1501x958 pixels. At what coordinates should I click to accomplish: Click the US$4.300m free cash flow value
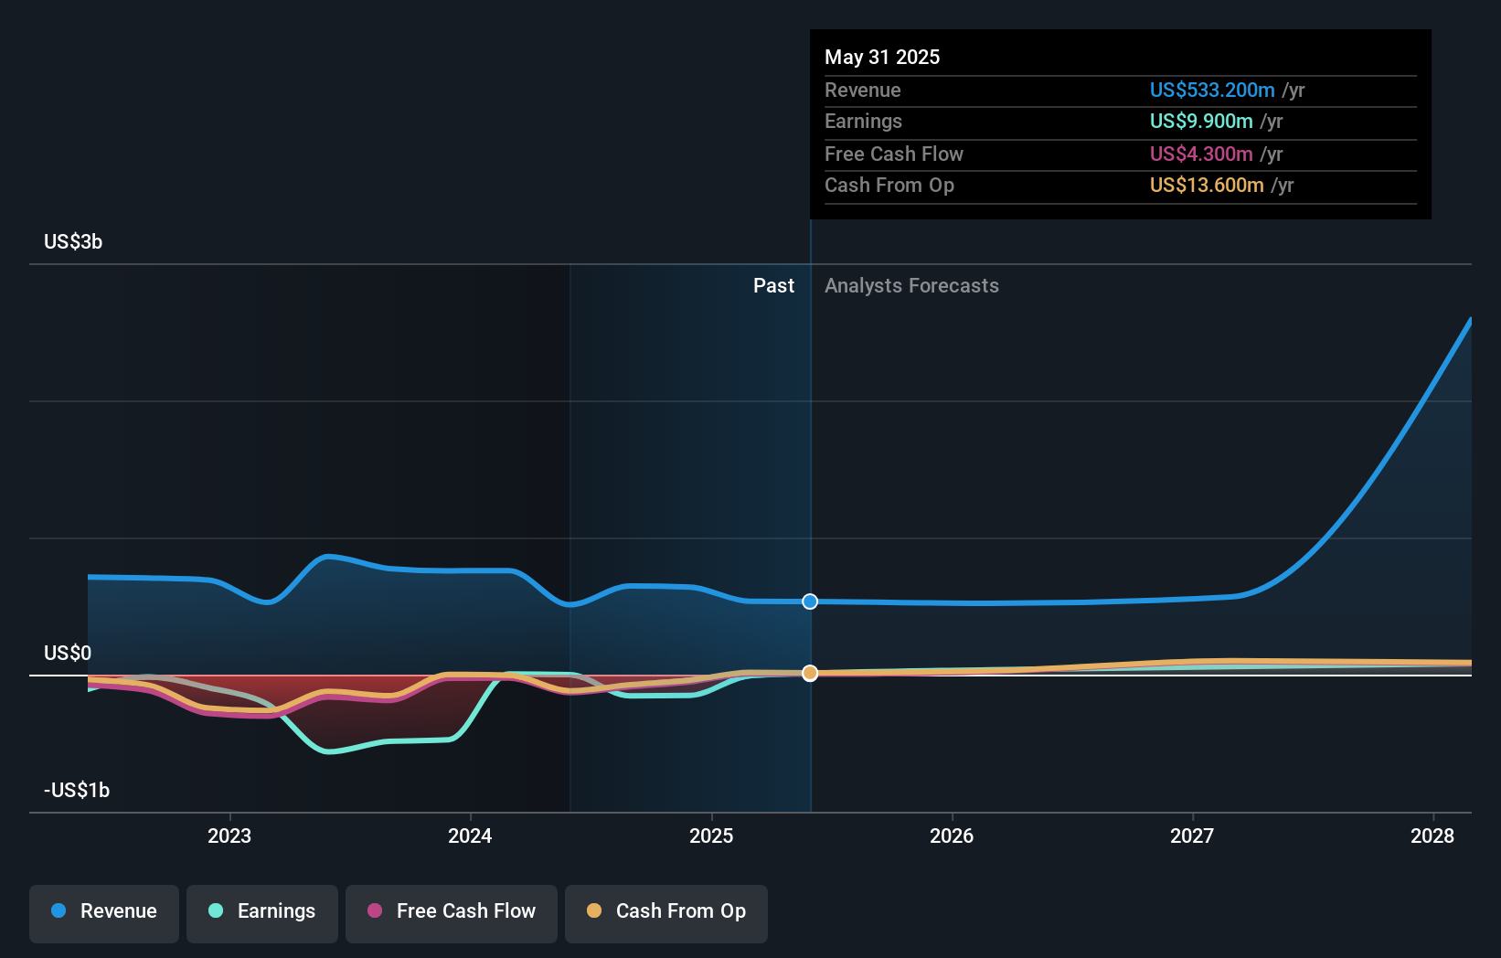tap(1201, 154)
